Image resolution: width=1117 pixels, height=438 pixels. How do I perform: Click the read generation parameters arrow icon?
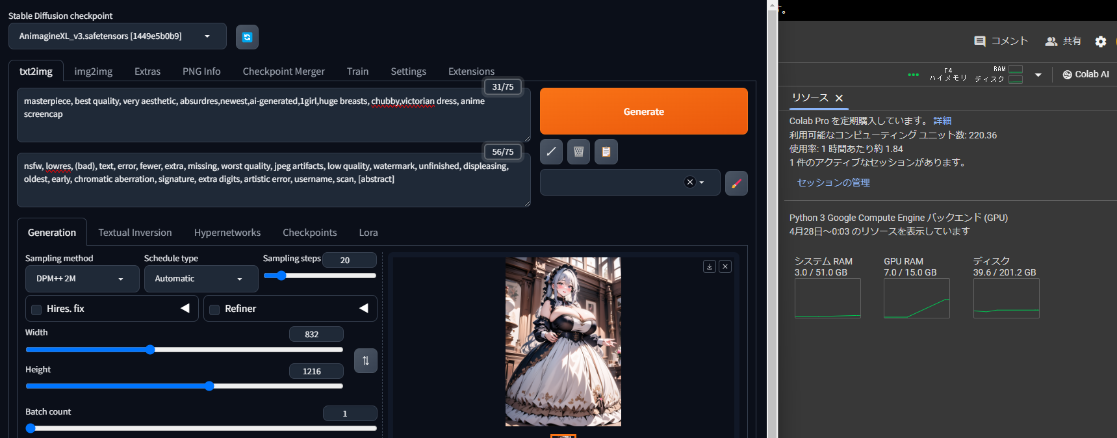click(x=551, y=151)
